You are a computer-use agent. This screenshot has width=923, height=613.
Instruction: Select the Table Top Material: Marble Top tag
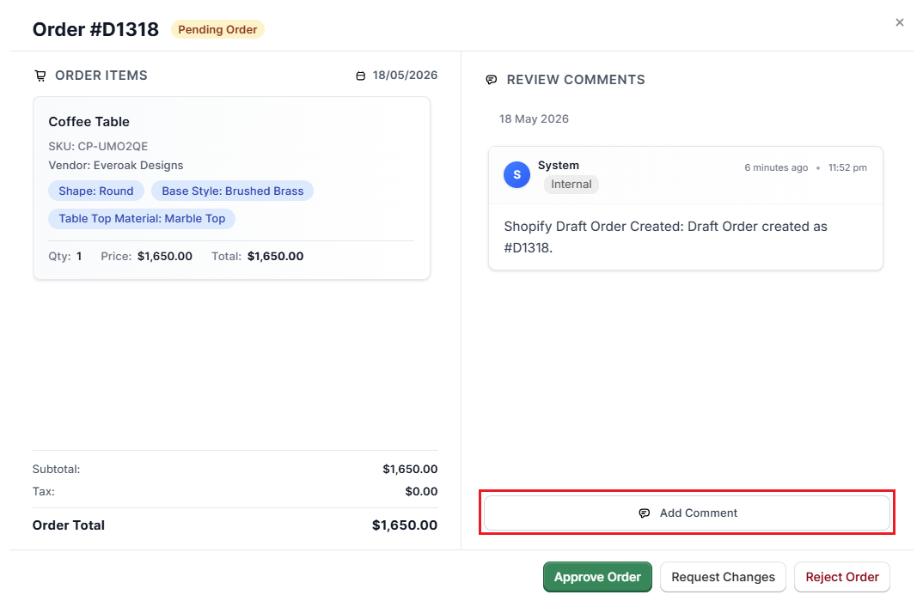142,218
